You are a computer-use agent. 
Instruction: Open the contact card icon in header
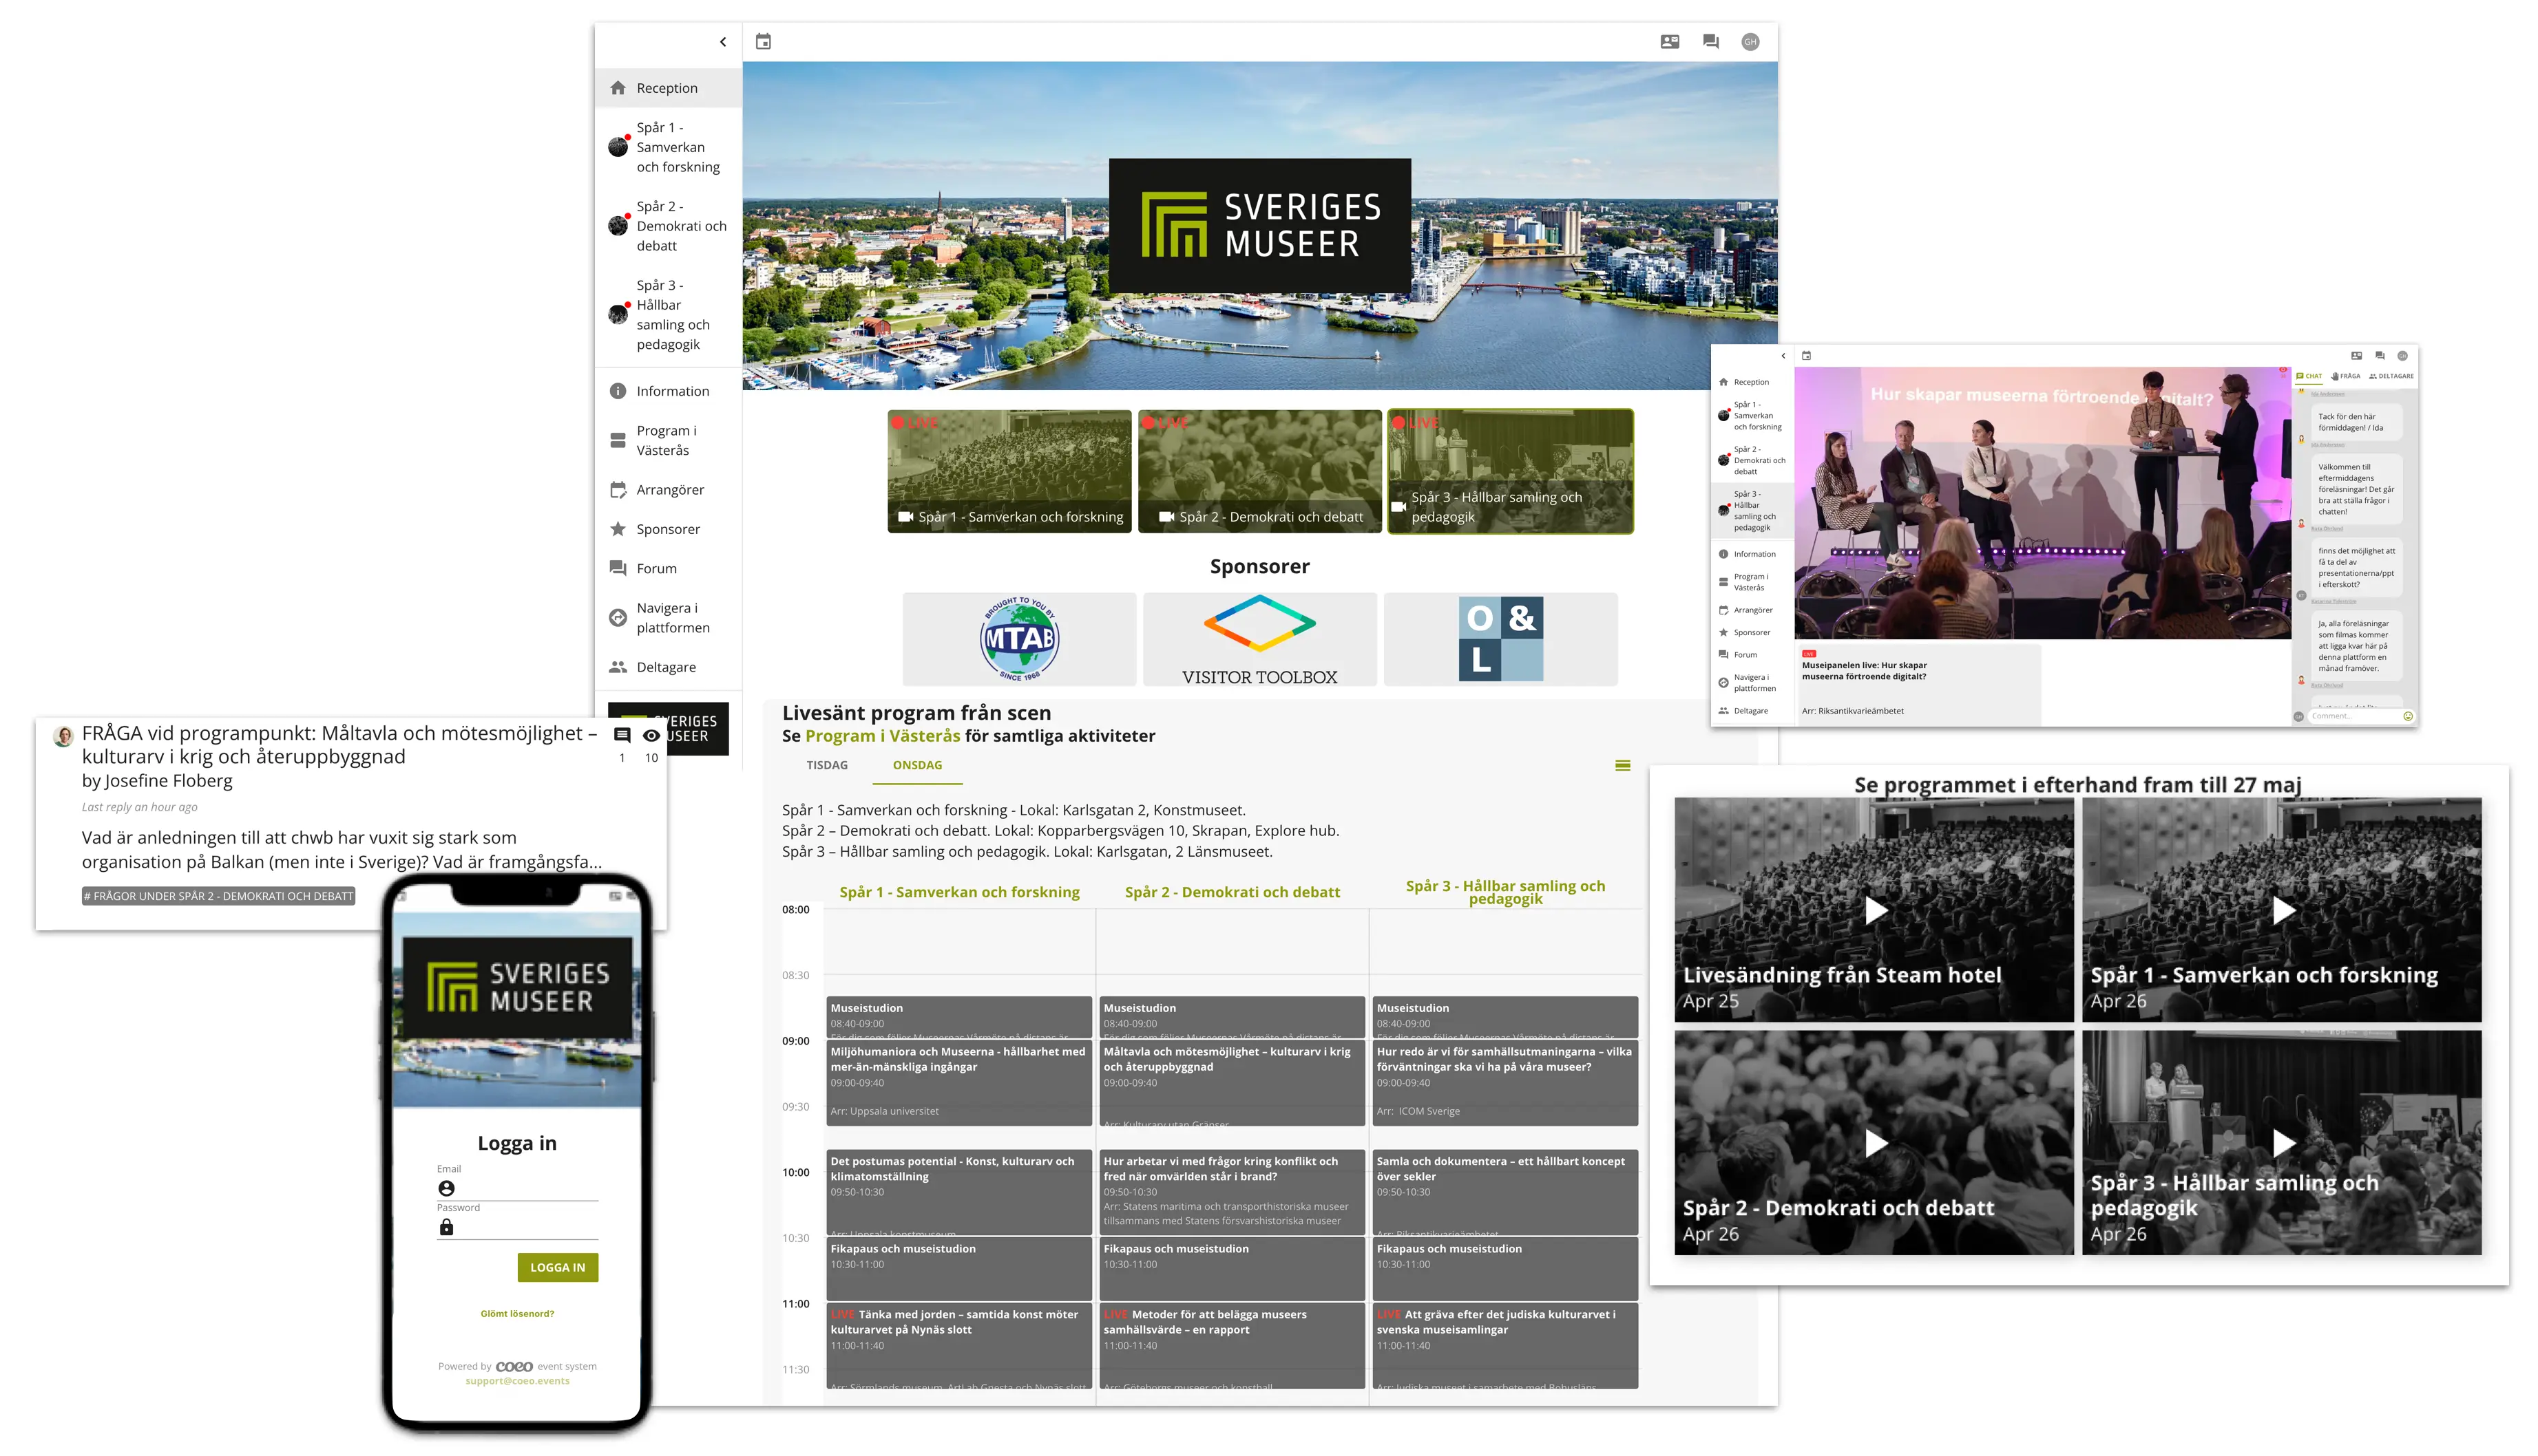(x=1670, y=42)
